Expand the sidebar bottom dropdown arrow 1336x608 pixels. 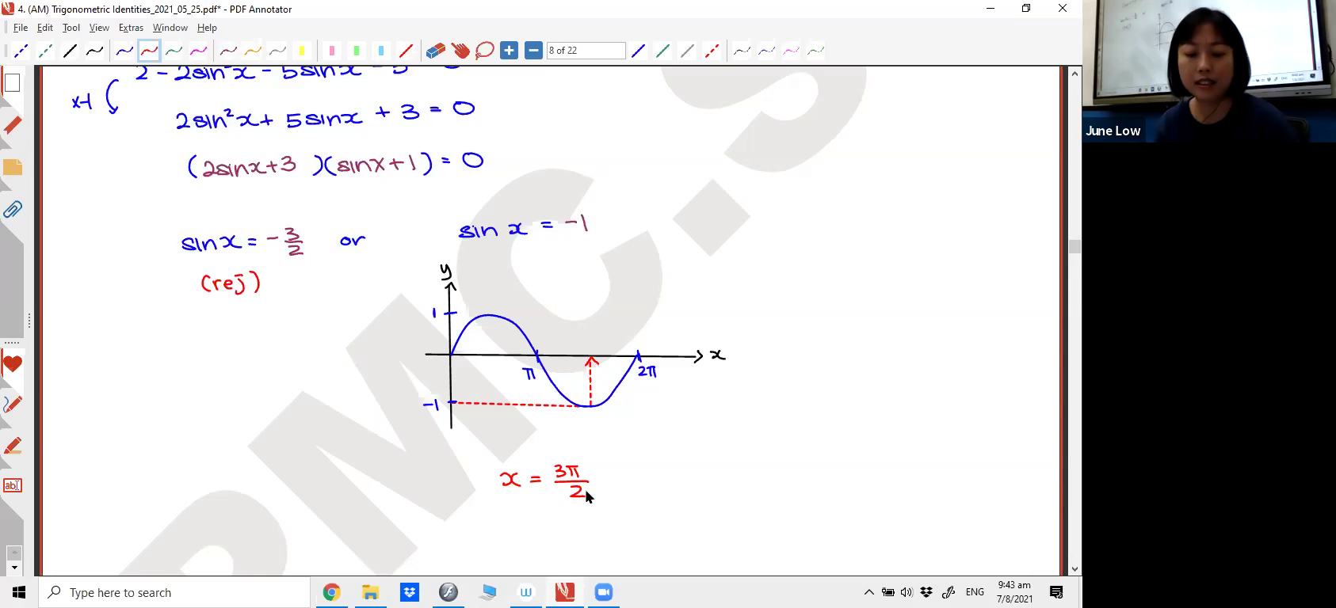coord(13,568)
